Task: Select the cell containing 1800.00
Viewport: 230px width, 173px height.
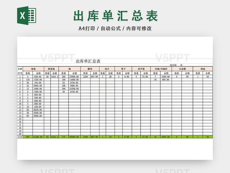Action: [x=38, y=89]
